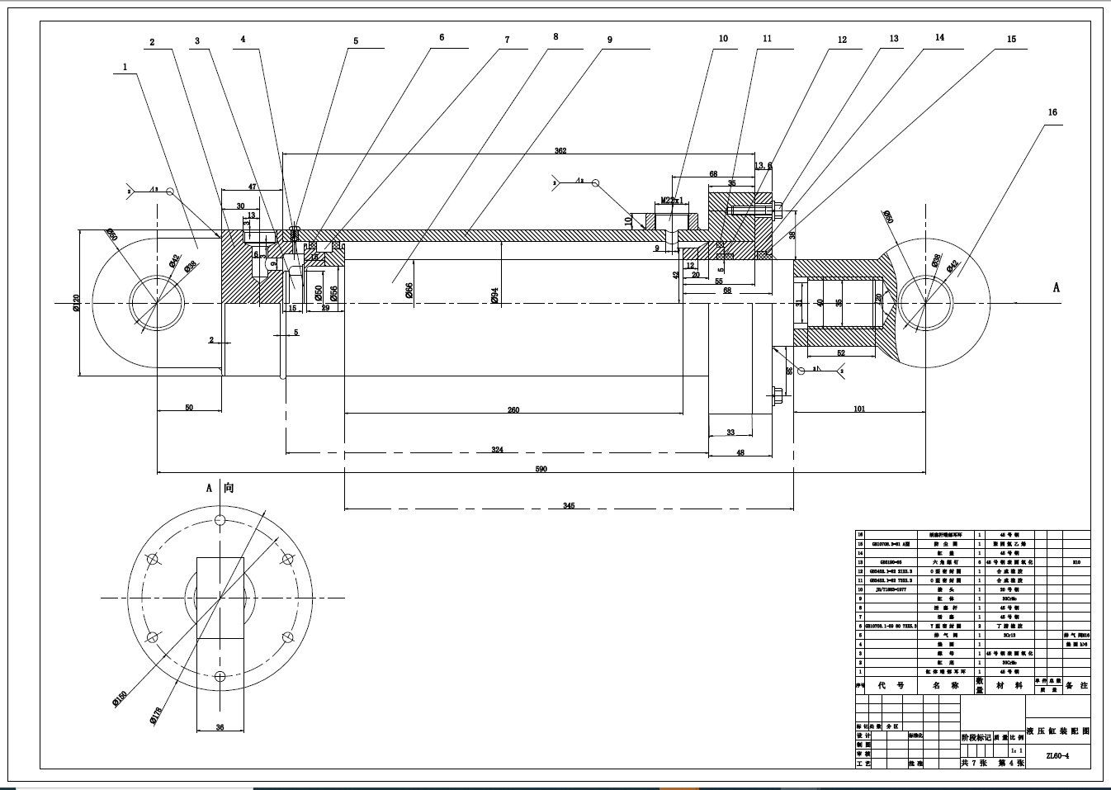Click the 52 dimension below the rod eye

tap(841, 352)
